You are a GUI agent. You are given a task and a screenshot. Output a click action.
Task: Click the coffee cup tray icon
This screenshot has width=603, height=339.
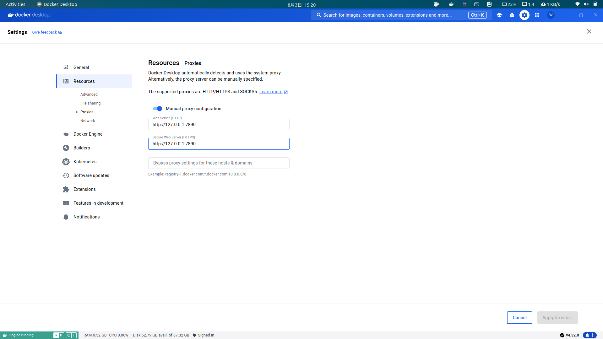(436, 4)
